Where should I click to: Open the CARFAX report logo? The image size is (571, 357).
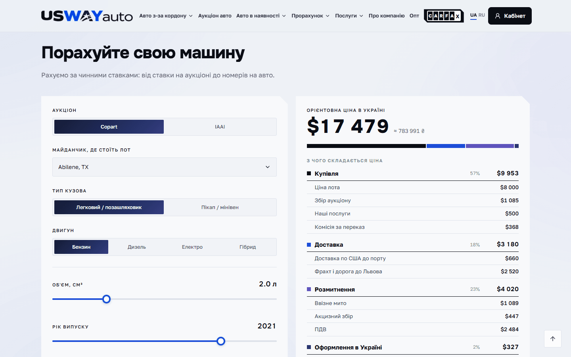[x=444, y=16]
